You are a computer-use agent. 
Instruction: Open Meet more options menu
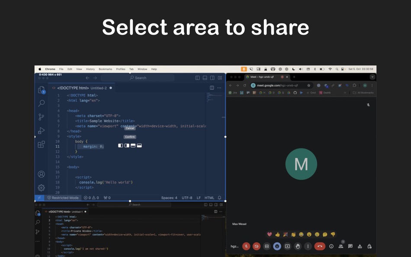pyautogui.click(x=308, y=246)
